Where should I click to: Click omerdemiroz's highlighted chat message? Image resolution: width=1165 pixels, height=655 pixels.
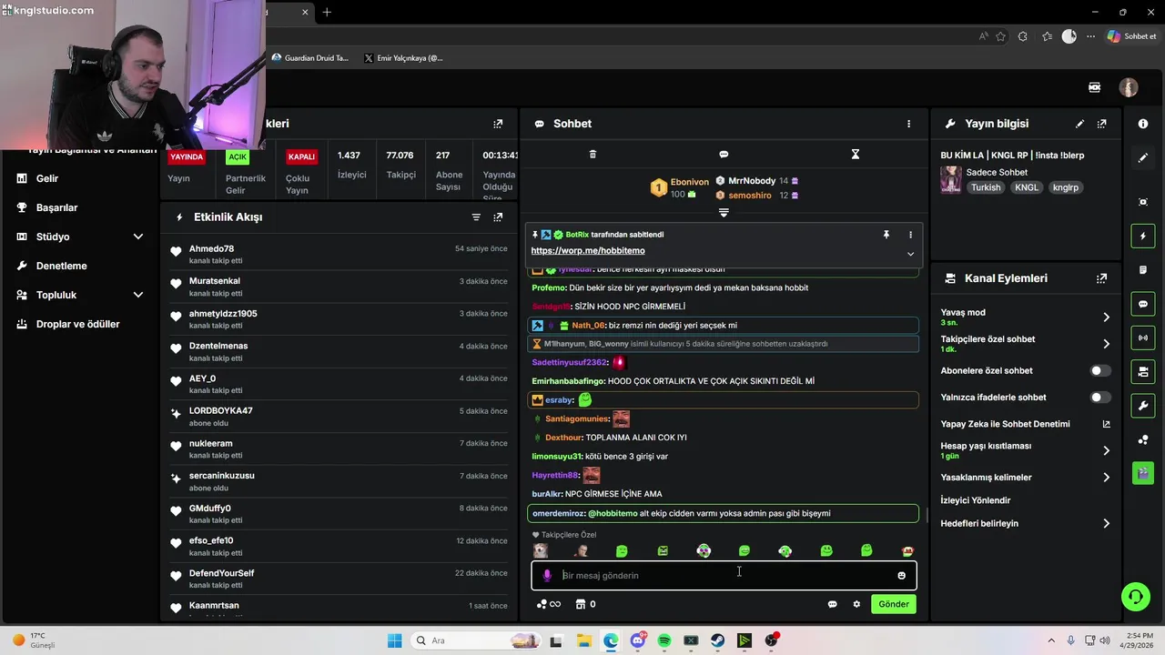[x=724, y=513]
